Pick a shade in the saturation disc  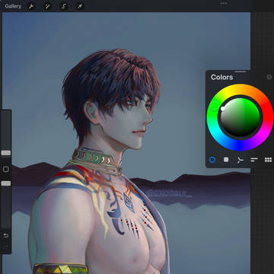pos(240,117)
